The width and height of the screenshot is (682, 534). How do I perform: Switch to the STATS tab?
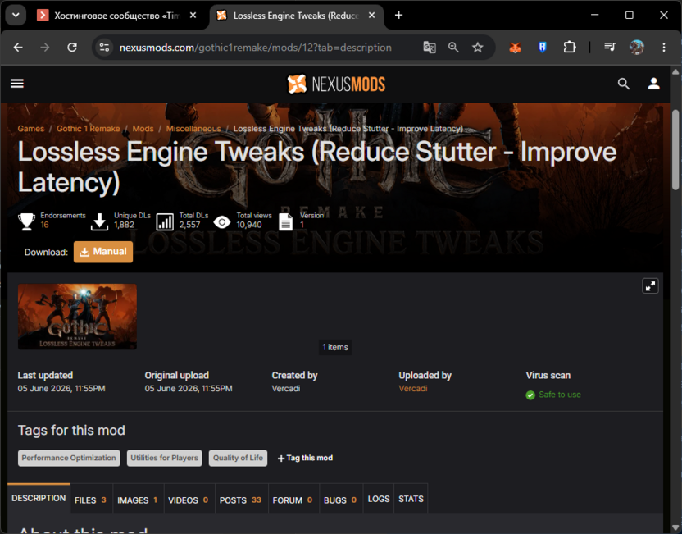click(x=411, y=499)
